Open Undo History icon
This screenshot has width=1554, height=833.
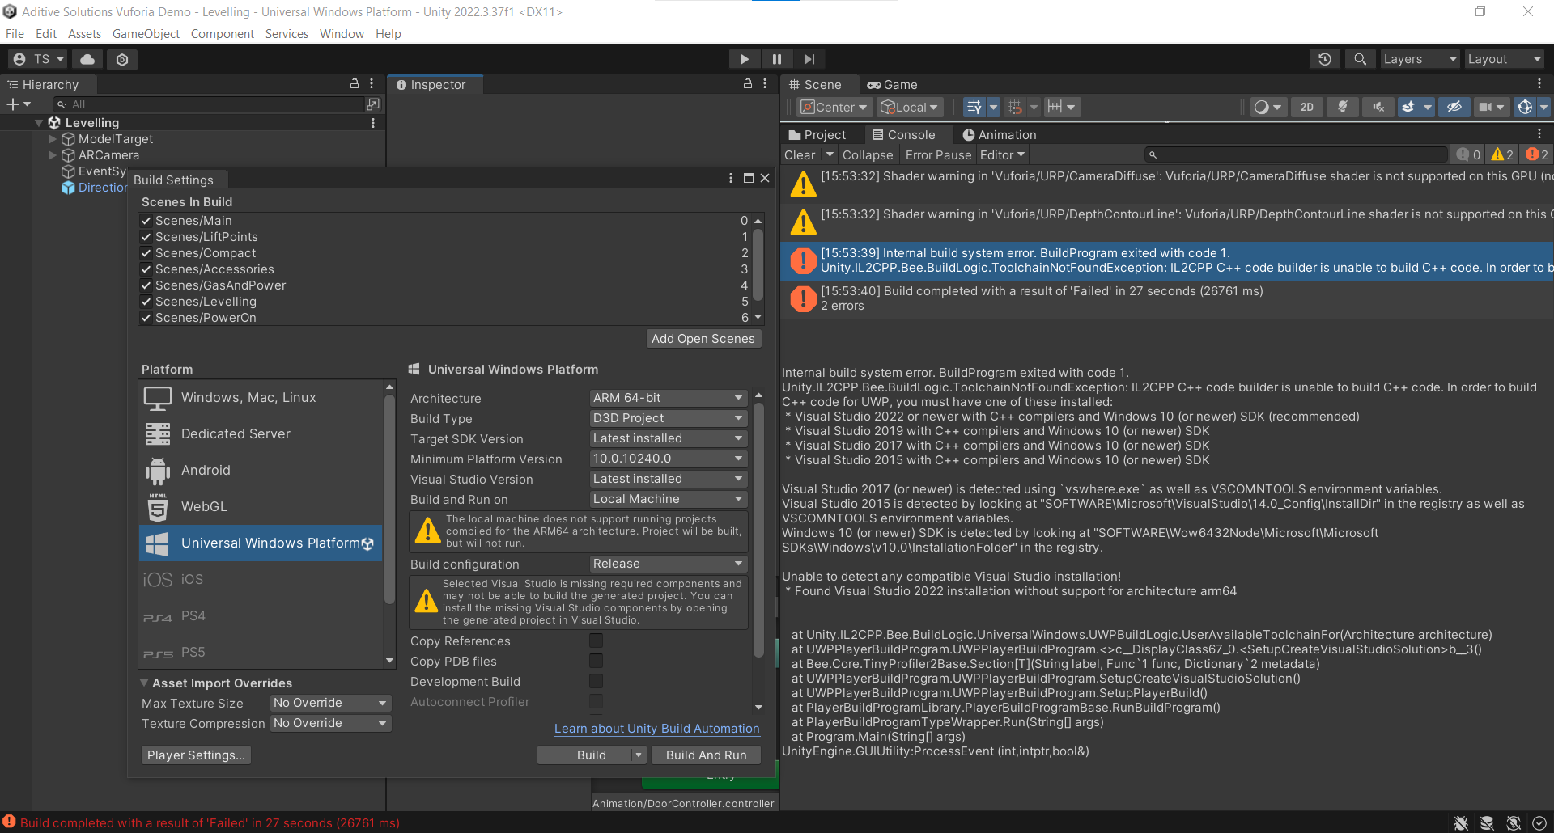(x=1325, y=59)
